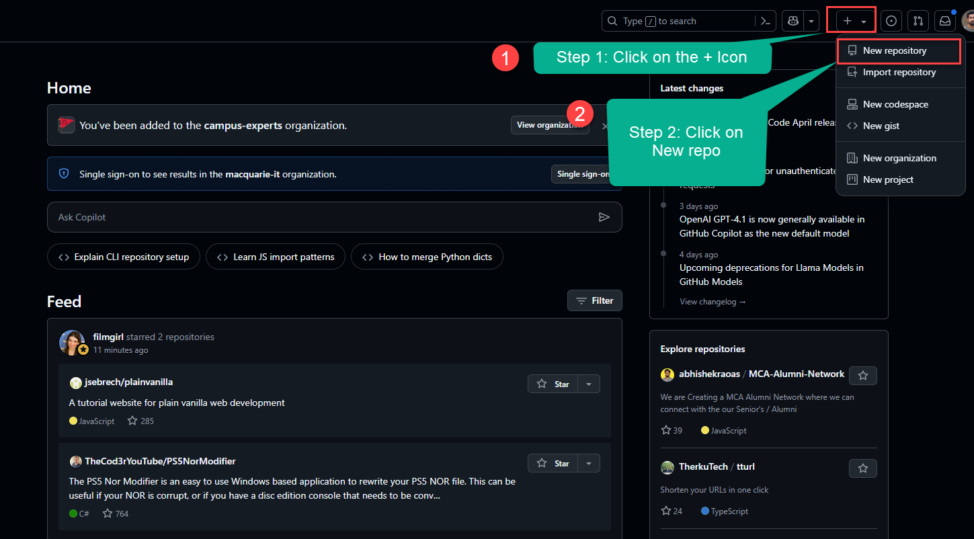Click inside the Ask Copilot input field
The width and height of the screenshot is (974, 539).
point(269,216)
